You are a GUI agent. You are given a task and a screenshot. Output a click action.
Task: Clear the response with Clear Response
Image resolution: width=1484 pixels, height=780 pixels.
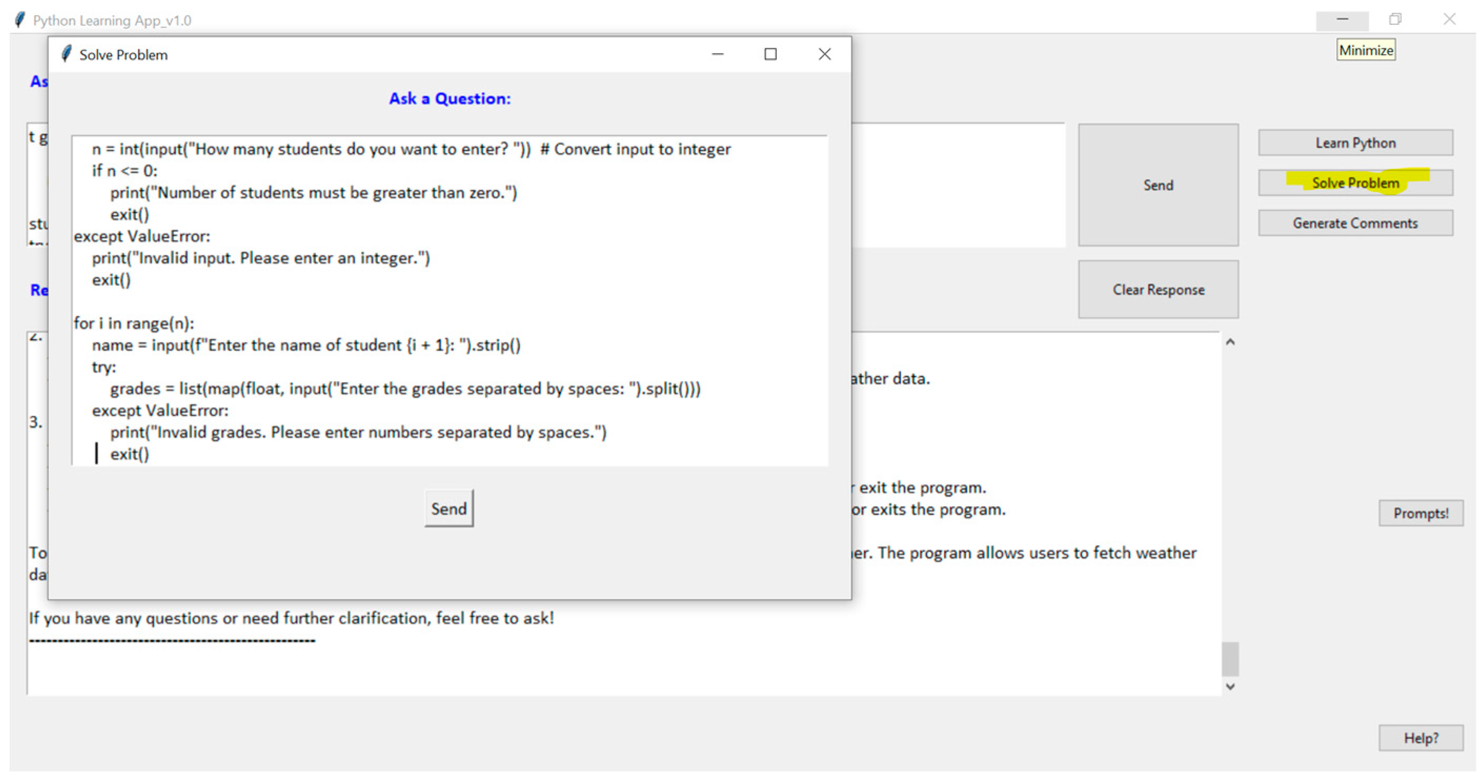1158,290
